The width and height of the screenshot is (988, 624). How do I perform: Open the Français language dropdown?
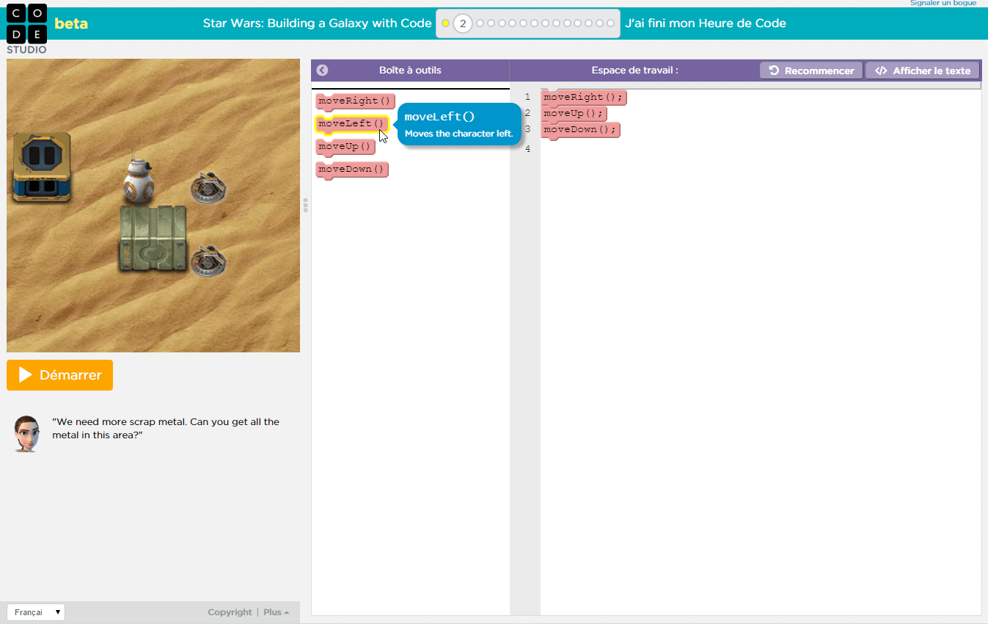(x=36, y=612)
